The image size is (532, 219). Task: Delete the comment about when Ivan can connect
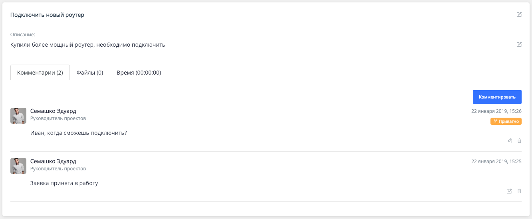pyautogui.click(x=519, y=141)
